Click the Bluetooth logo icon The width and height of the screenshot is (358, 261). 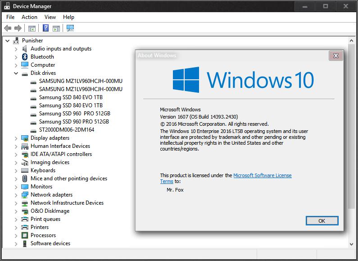pos(25,57)
